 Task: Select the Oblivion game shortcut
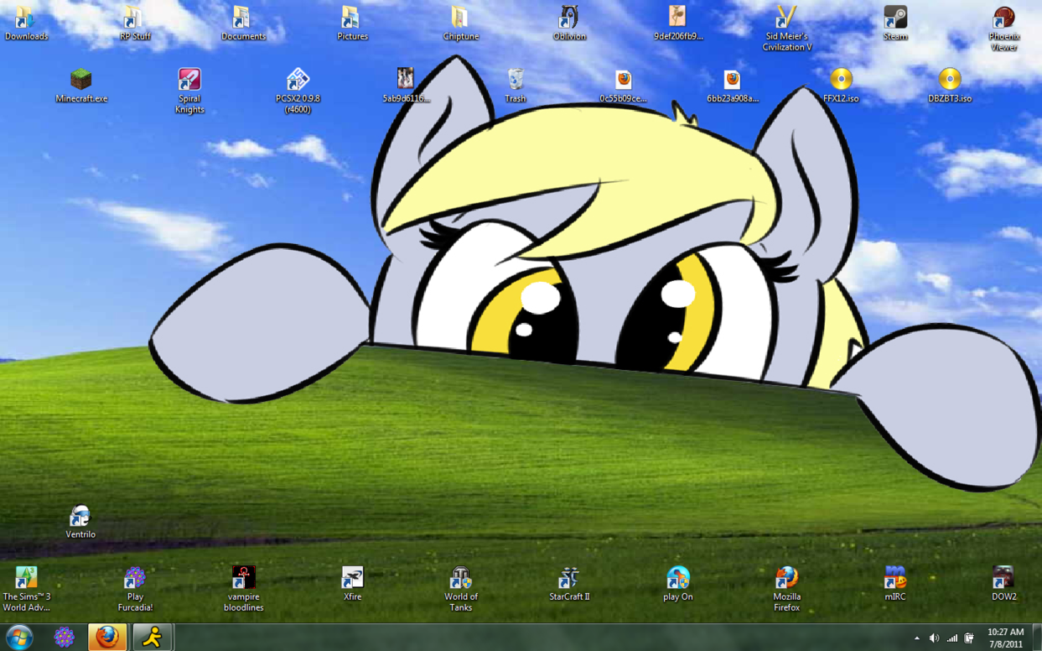pyautogui.click(x=569, y=18)
